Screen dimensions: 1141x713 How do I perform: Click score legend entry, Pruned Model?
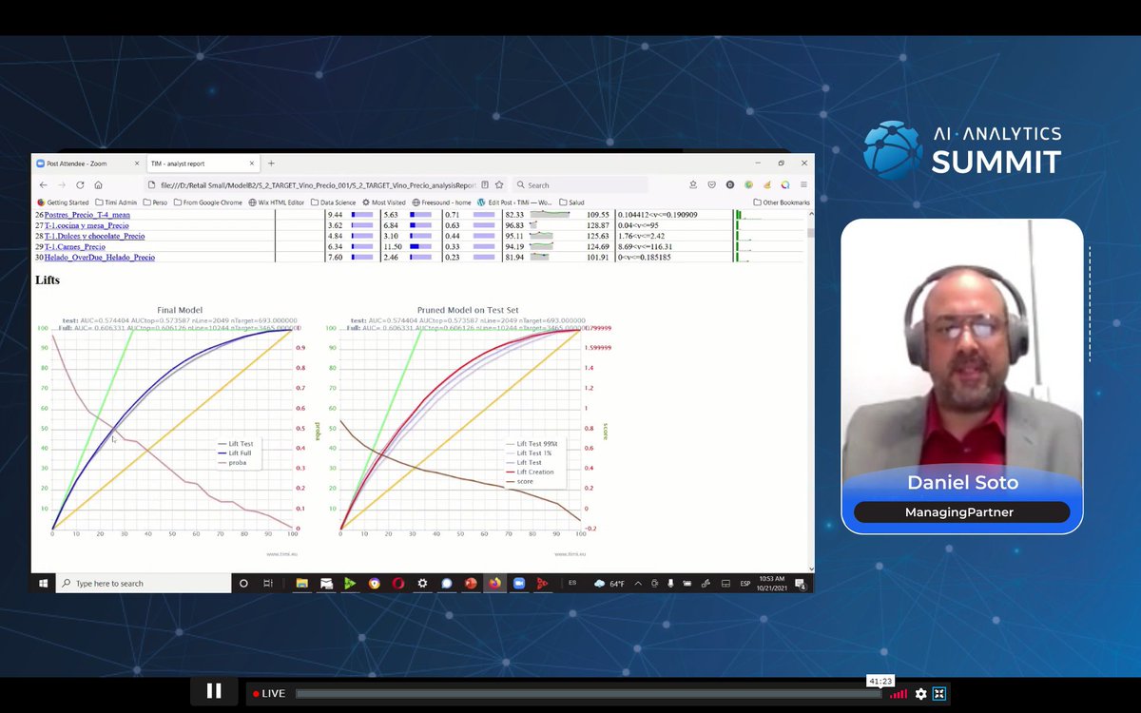click(x=518, y=481)
